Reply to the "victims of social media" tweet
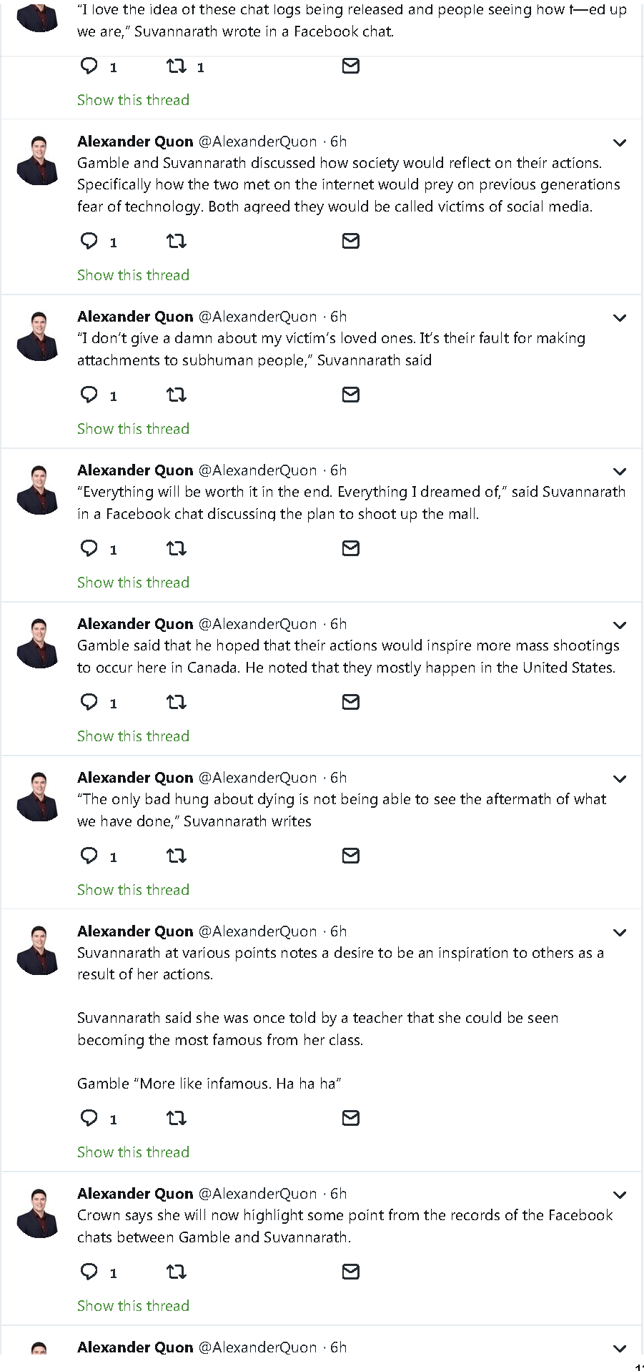This screenshot has height=1371, width=644. point(89,242)
